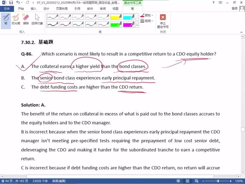This screenshot has width=245, height=184.
Task: Switch to the 视图 View tab
Action: [115, 9]
